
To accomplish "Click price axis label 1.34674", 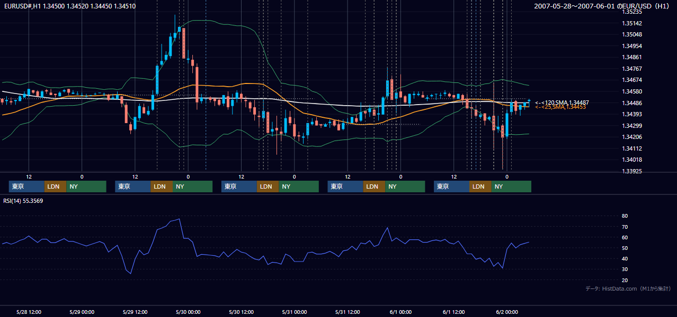I will (632, 80).
